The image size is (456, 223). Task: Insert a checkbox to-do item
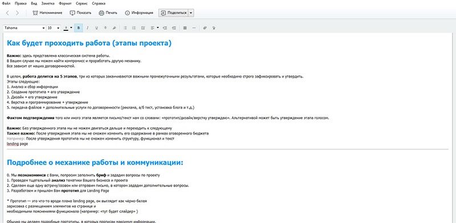143,28
